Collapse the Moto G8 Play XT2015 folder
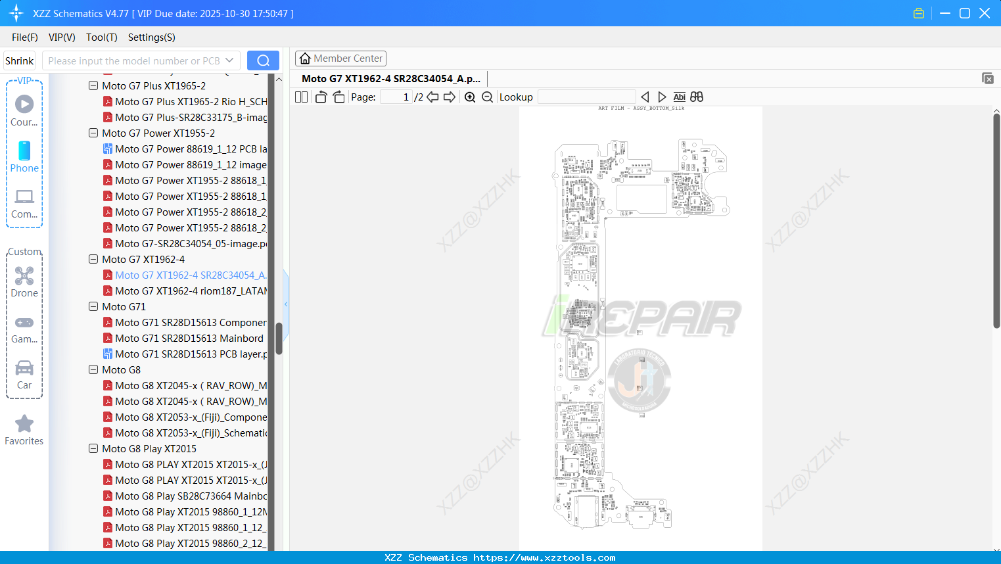 tap(93, 449)
